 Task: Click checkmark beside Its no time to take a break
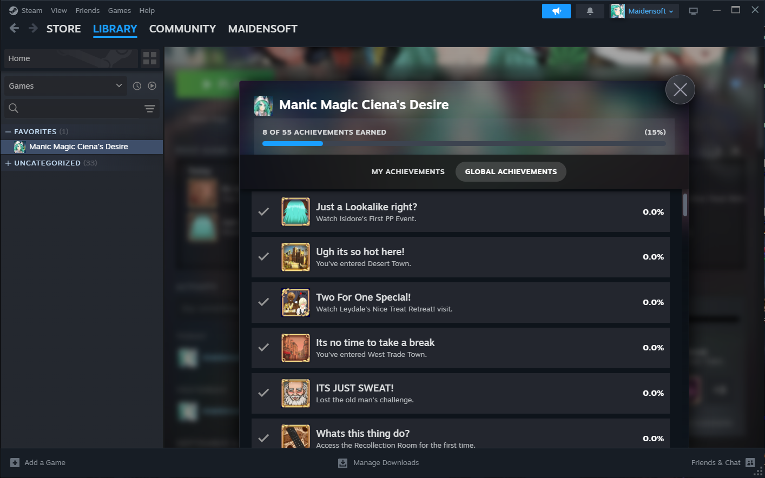pos(263,348)
